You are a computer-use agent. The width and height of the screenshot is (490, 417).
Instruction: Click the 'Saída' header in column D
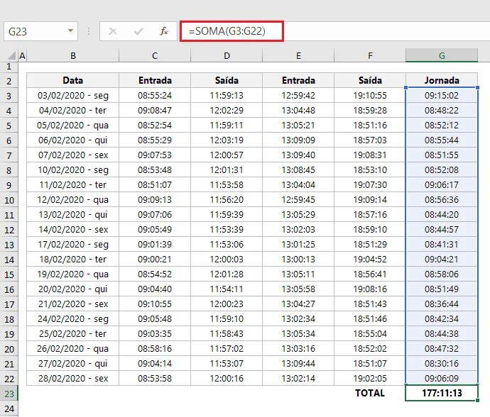tap(227, 80)
